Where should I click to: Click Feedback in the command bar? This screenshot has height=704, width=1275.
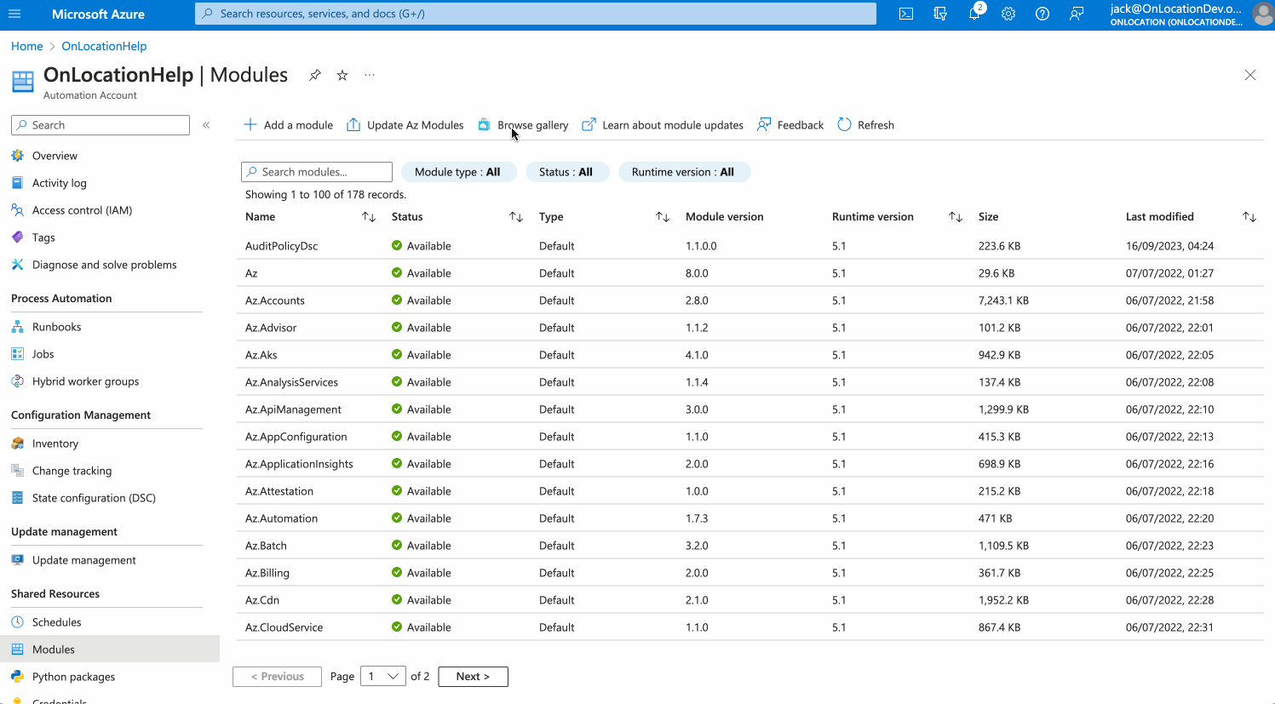pyautogui.click(x=790, y=125)
